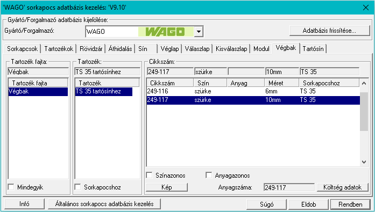Click the Tartozék column header

(x=107, y=83)
